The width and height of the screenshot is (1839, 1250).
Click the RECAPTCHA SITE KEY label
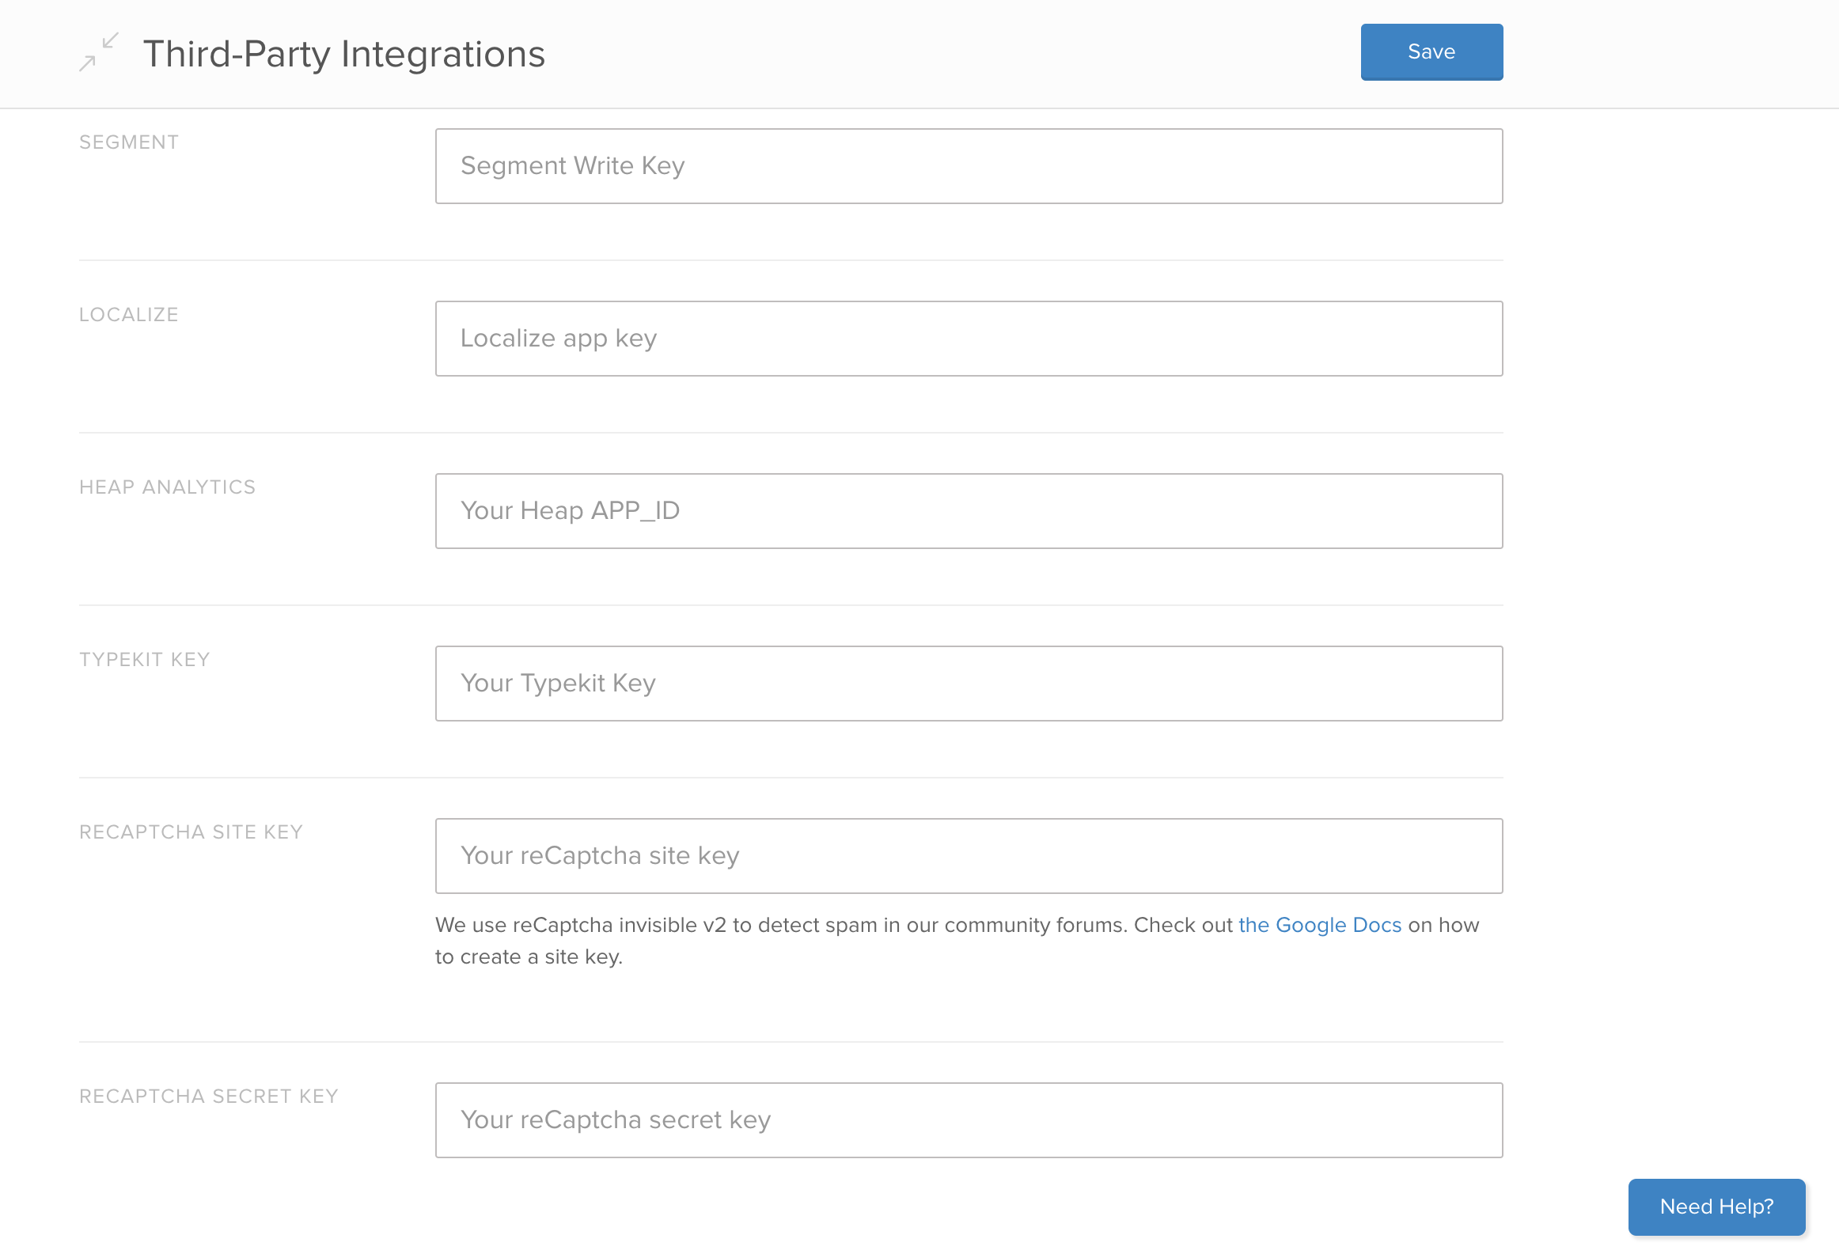191,832
